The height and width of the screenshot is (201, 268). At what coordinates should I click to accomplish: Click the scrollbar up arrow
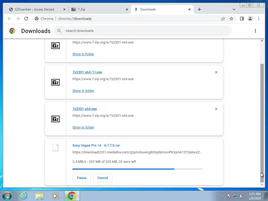pyautogui.click(x=262, y=41)
